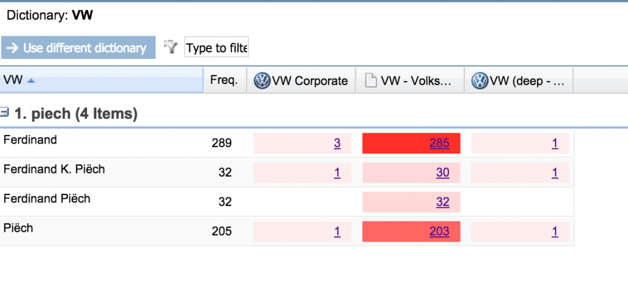Select the Piëch row label
Image resolution: width=628 pixels, height=292 pixels.
tap(18, 228)
